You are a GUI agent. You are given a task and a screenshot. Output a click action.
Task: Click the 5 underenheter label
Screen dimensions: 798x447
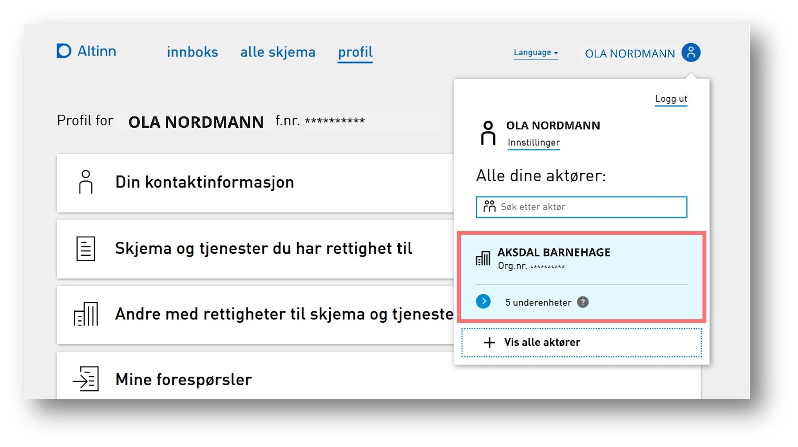pos(538,302)
